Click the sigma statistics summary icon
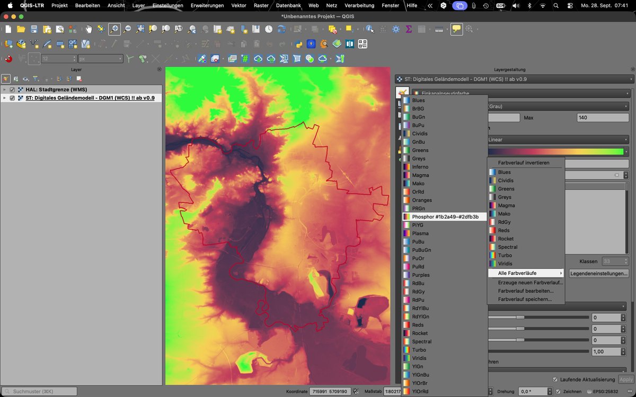Viewport: 636px width, 397px height. point(409,29)
